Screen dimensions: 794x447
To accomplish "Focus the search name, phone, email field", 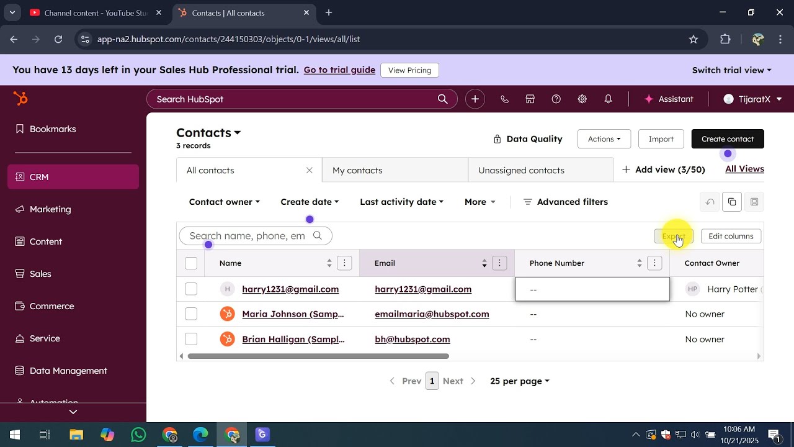I will tap(256, 236).
